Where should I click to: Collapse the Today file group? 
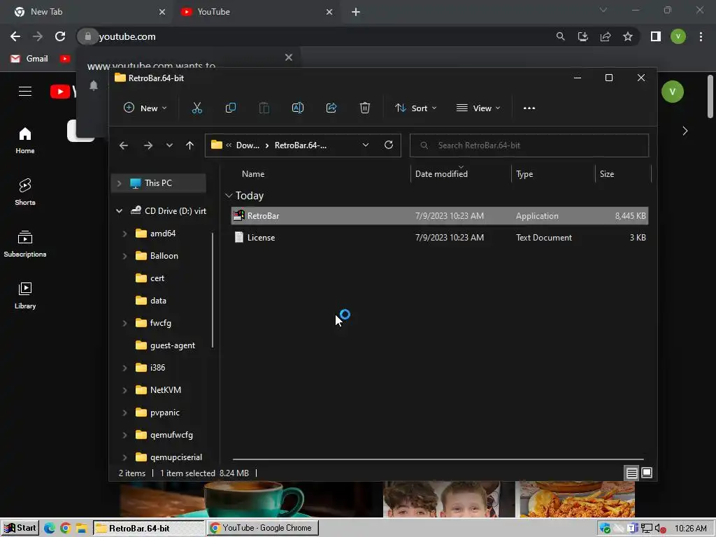pyautogui.click(x=229, y=196)
